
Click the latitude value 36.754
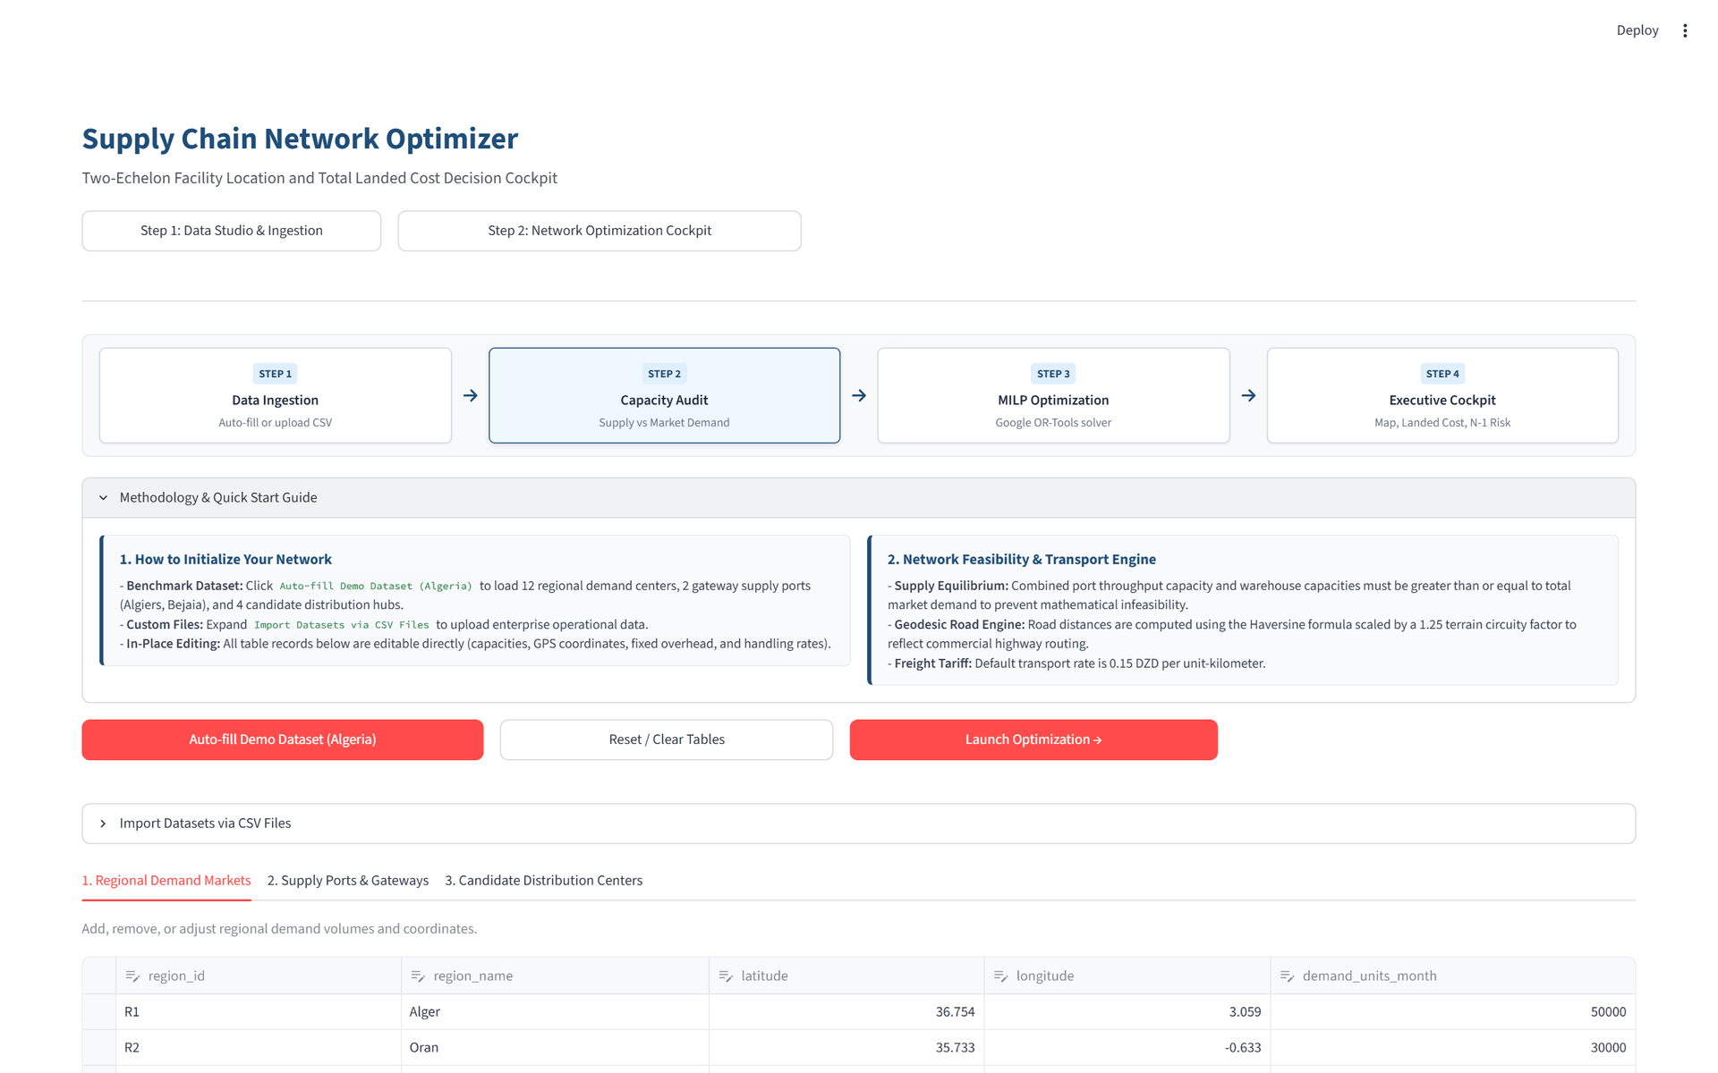(846, 1012)
